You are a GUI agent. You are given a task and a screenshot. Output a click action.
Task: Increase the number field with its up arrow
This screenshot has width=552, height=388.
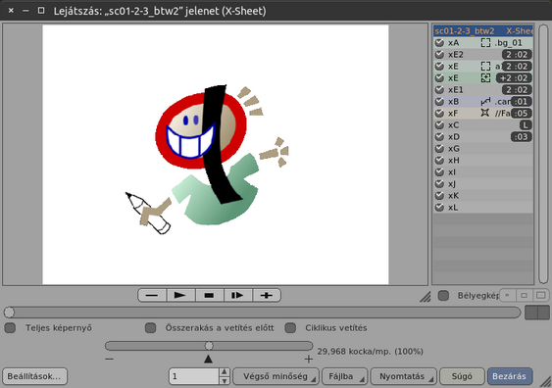[225, 372]
